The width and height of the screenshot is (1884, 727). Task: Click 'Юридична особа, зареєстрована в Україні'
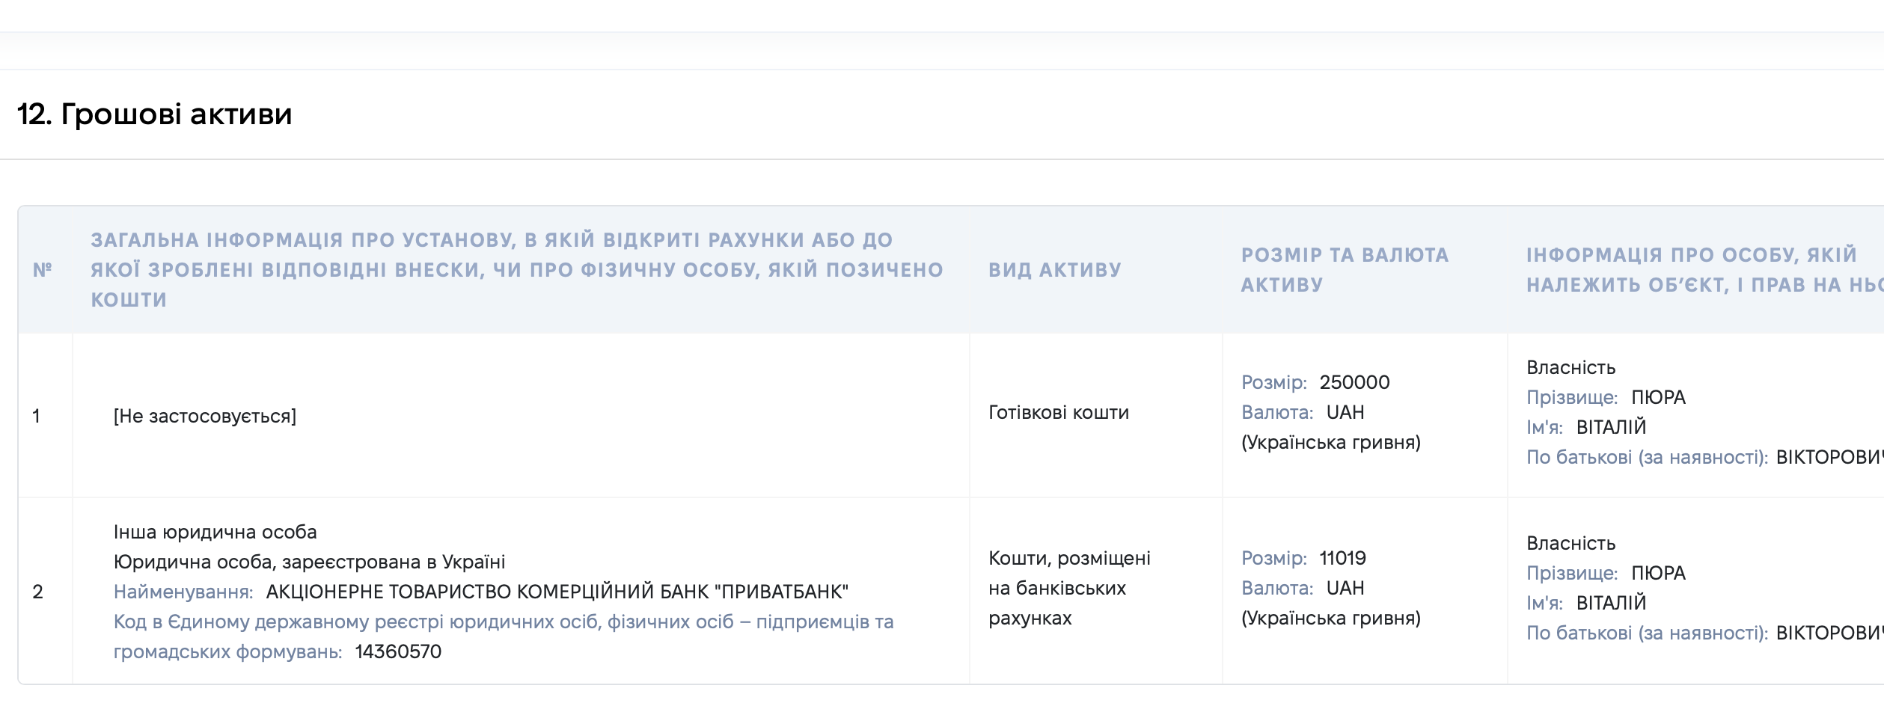309,562
